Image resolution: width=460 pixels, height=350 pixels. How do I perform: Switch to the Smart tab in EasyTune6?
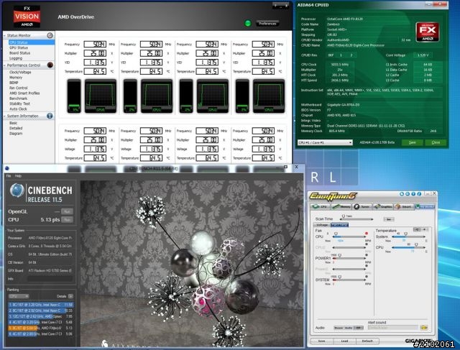tap(404, 207)
